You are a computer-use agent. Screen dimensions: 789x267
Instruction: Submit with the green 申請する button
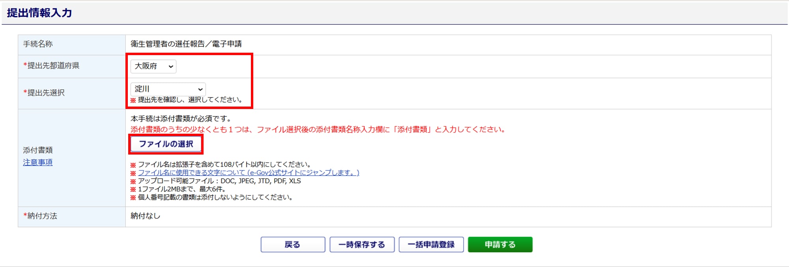coord(500,245)
